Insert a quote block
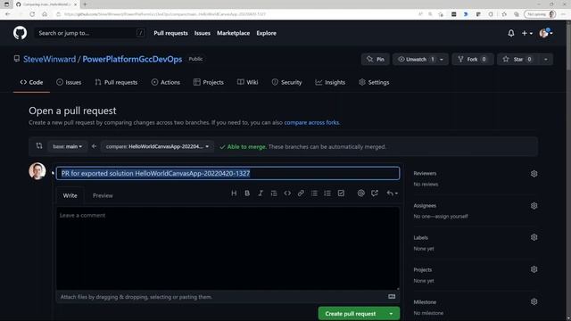 click(274, 193)
